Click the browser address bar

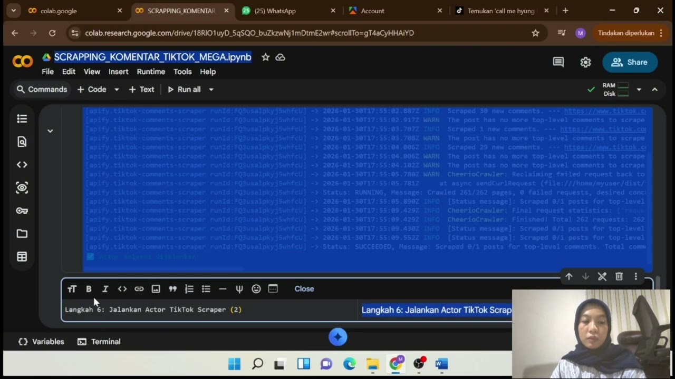[x=306, y=33]
